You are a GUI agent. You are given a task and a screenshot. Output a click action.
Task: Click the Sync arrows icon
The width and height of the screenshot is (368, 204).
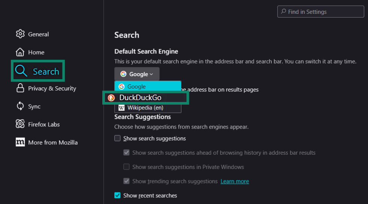click(x=20, y=106)
